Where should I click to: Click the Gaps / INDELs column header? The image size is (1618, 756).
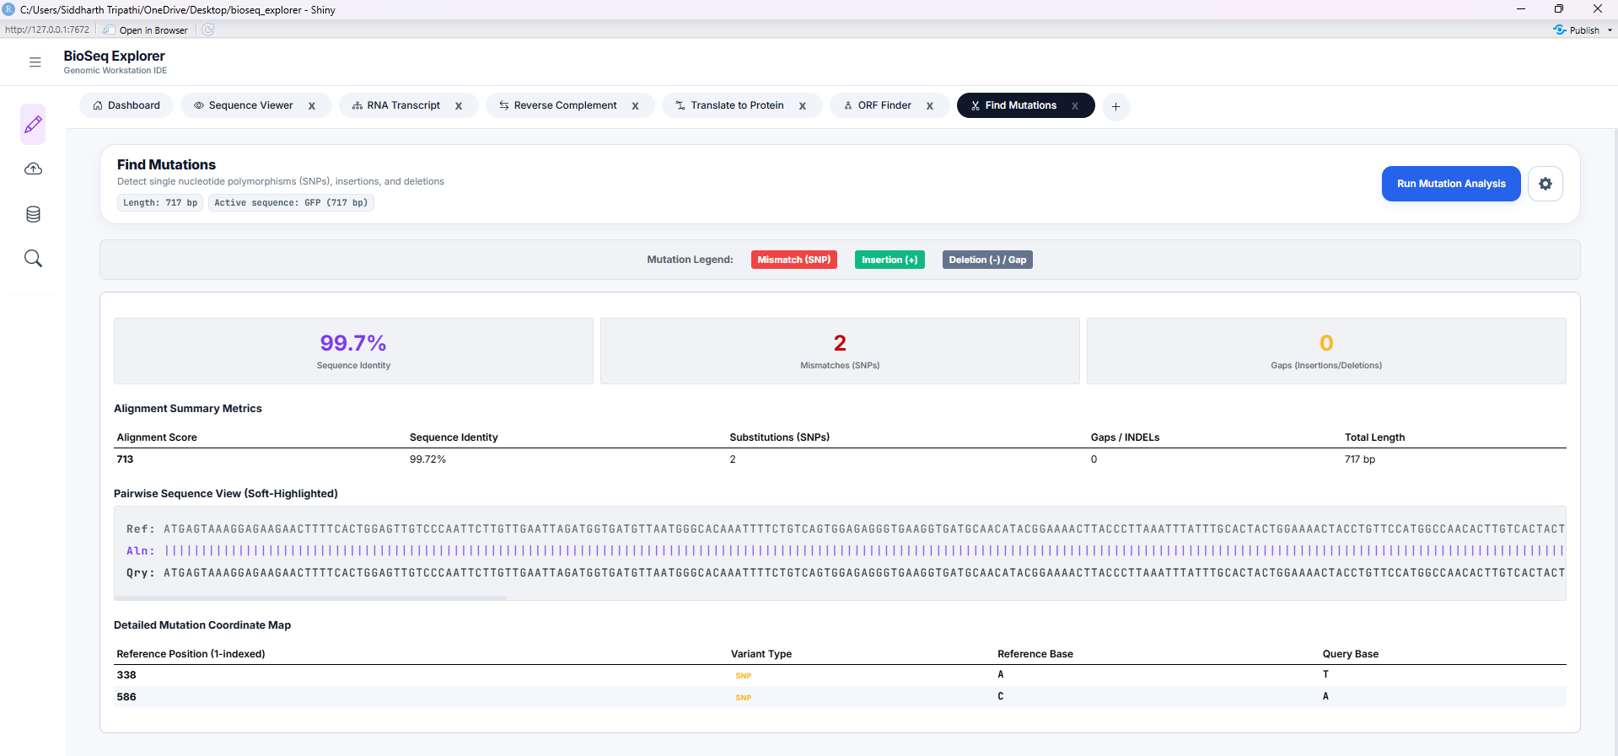1125,437
